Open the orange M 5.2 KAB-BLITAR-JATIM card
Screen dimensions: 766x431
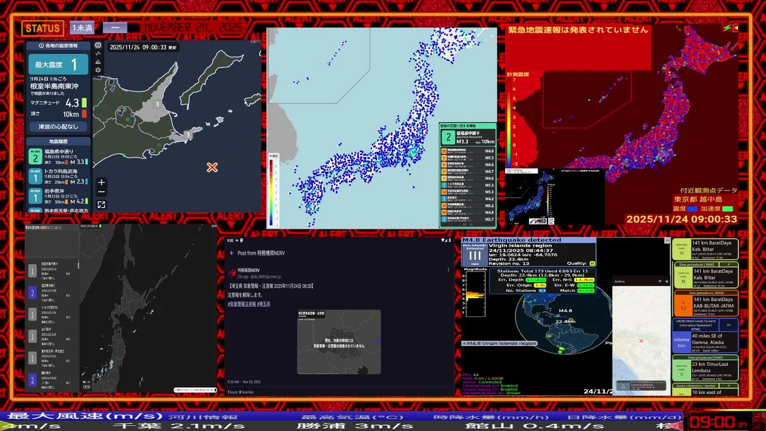[x=706, y=303]
